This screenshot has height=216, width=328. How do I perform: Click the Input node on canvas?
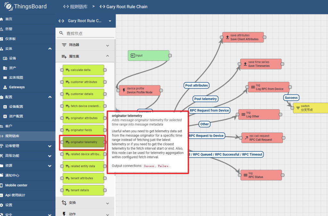tap(149, 56)
